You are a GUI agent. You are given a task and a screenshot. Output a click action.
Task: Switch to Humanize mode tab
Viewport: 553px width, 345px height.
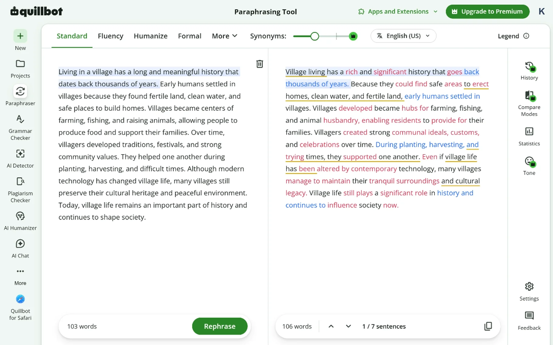[x=150, y=36]
